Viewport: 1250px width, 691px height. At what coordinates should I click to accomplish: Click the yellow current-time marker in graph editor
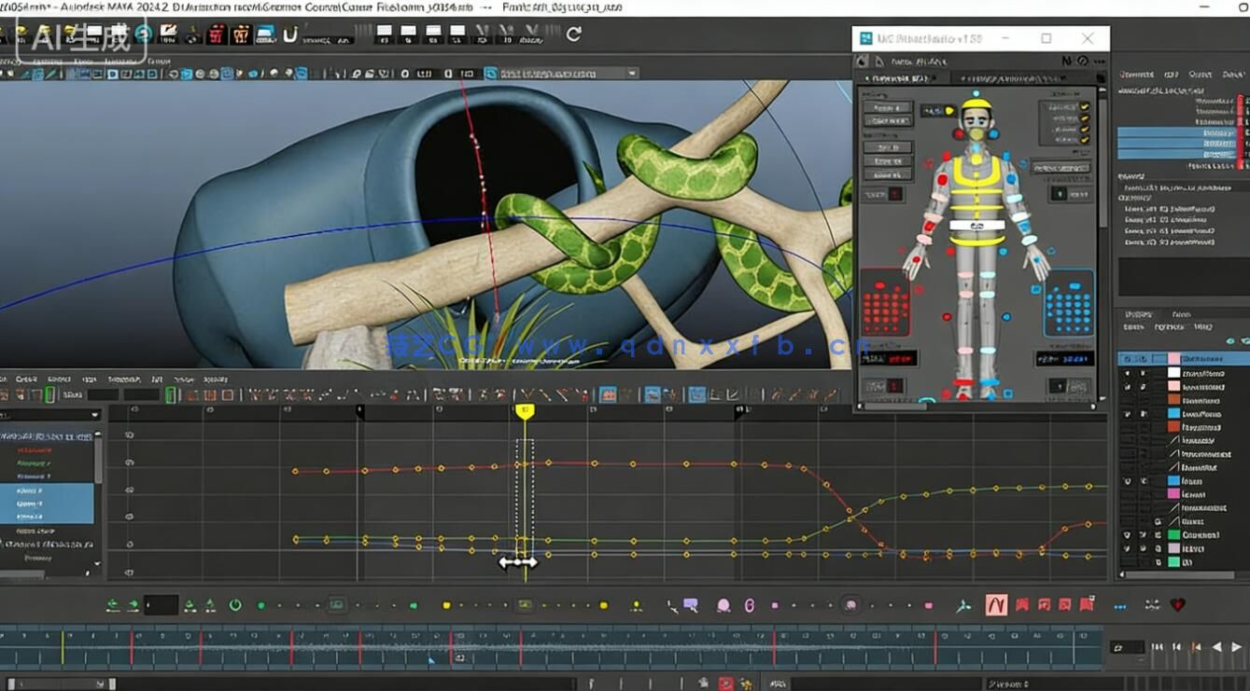[525, 410]
